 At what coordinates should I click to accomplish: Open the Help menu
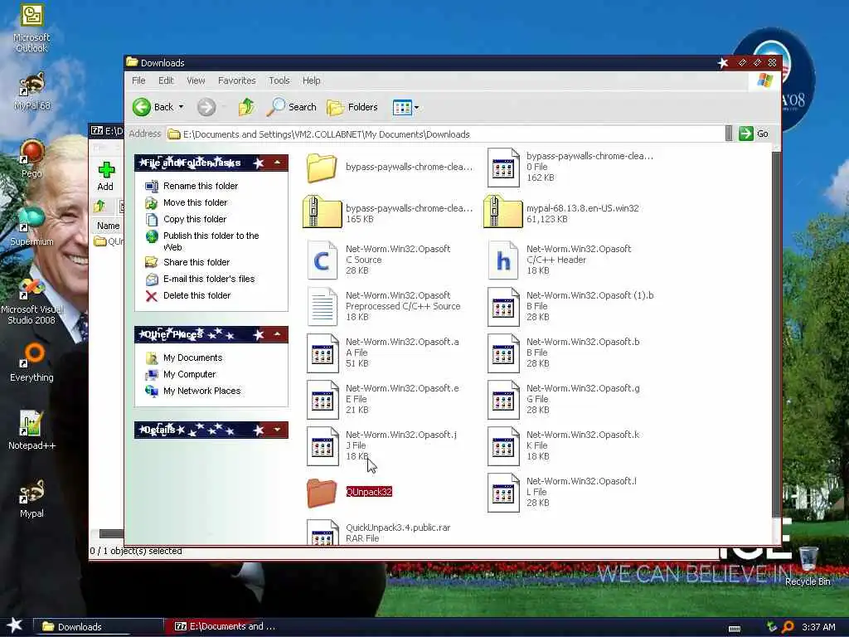pyautogui.click(x=312, y=80)
